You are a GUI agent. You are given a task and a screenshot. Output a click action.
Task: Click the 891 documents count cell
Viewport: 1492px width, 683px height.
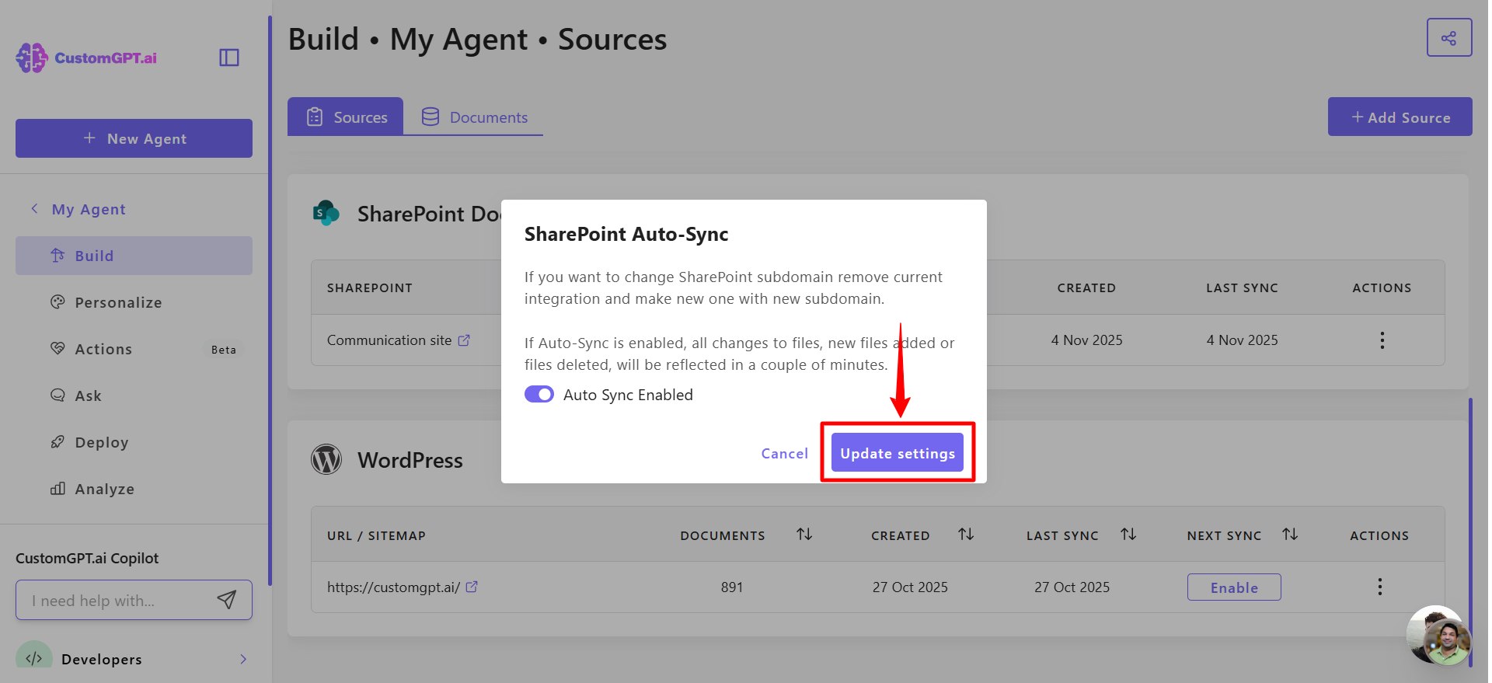point(732,587)
